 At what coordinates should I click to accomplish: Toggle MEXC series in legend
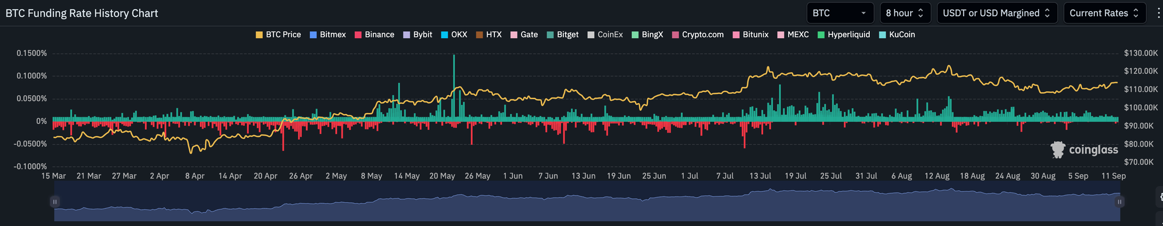793,35
